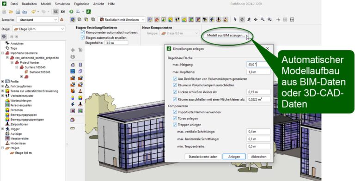Click the Anlegen button
This screenshot has width=355, height=181.
tap(234, 157)
